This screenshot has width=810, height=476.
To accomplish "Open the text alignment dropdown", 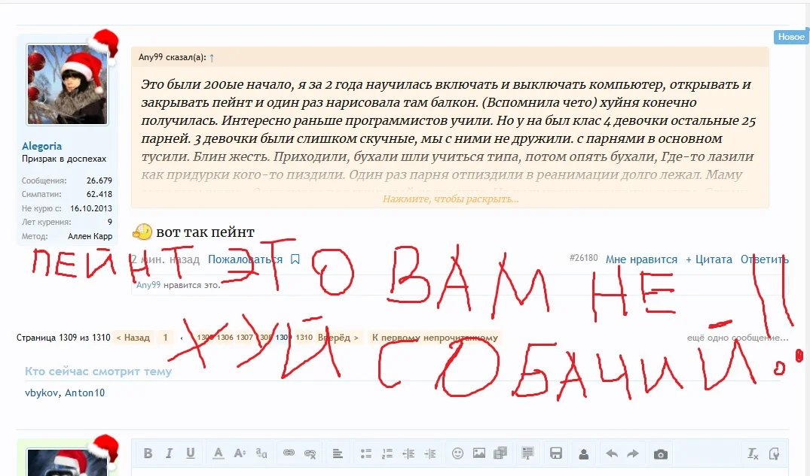I will click(338, 453).
